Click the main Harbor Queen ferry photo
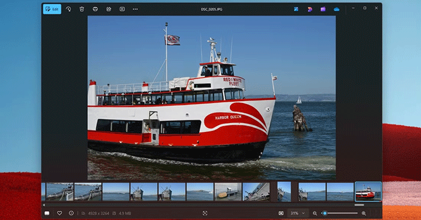Image resolution: width=421 pixels, height=220 pixels. (212, 97)
